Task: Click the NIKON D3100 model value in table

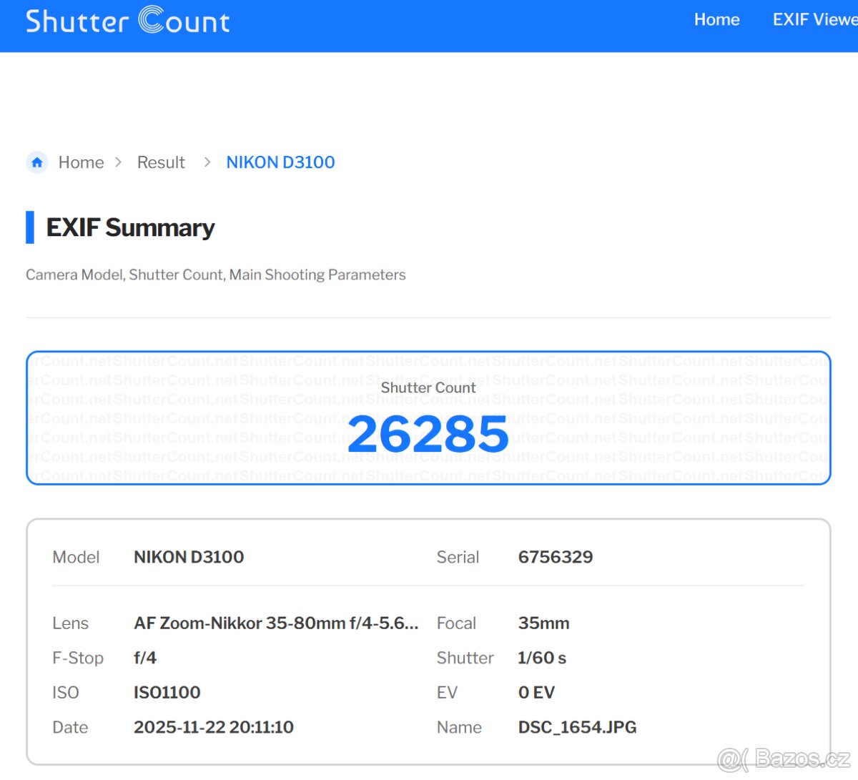Action: (x=189, y=557)
